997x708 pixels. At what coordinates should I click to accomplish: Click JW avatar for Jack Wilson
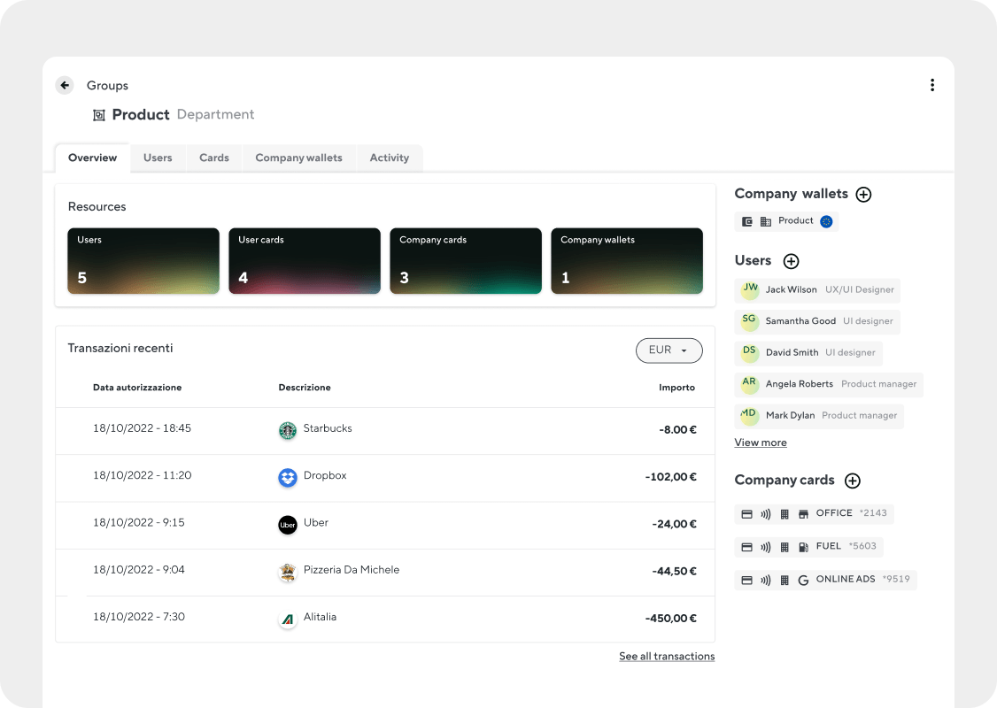[x=750, y=289]
